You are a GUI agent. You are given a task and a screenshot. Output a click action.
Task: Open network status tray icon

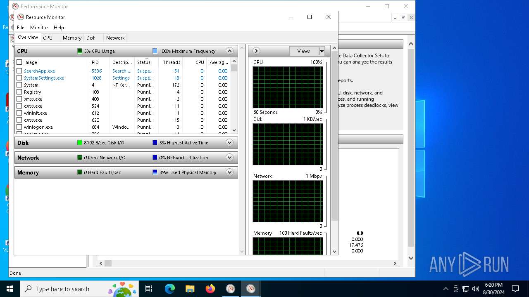tap(466, 289)
